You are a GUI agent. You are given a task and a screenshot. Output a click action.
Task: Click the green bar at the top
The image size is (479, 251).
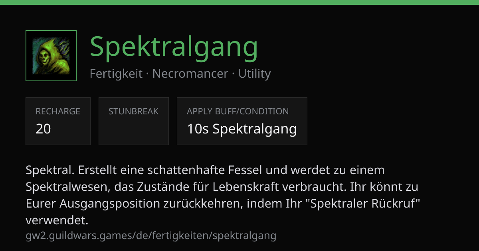click(239, 2)
